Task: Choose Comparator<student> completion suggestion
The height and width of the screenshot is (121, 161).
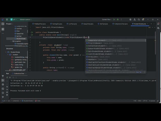Action: (x=115, y=40)
